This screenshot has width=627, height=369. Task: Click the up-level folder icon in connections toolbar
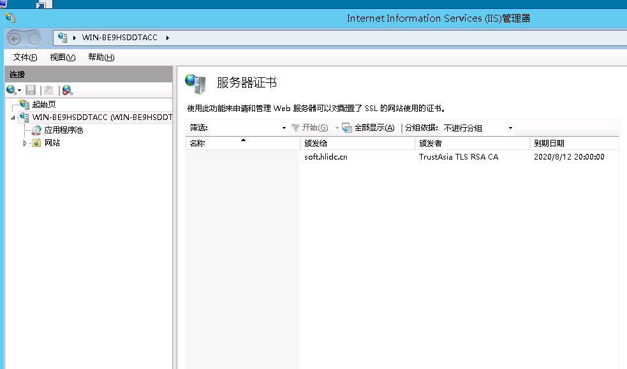pyautogui.click(x=48, y=90)
